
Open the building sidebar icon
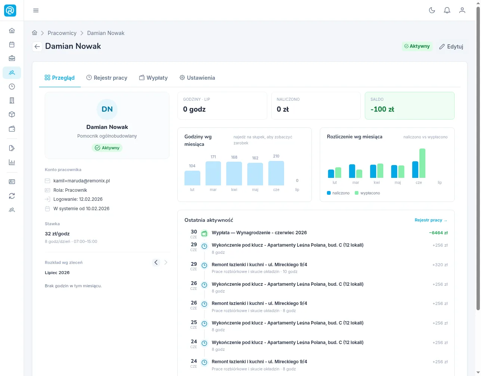tap(12, 100)
